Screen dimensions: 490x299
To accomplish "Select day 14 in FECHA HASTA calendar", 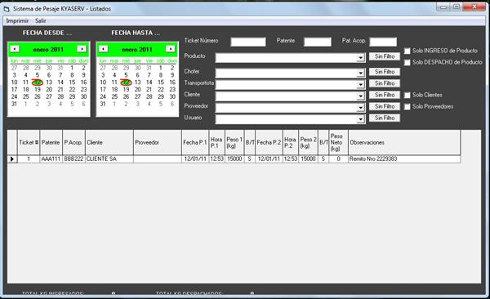I will click(x=149, y=83).
